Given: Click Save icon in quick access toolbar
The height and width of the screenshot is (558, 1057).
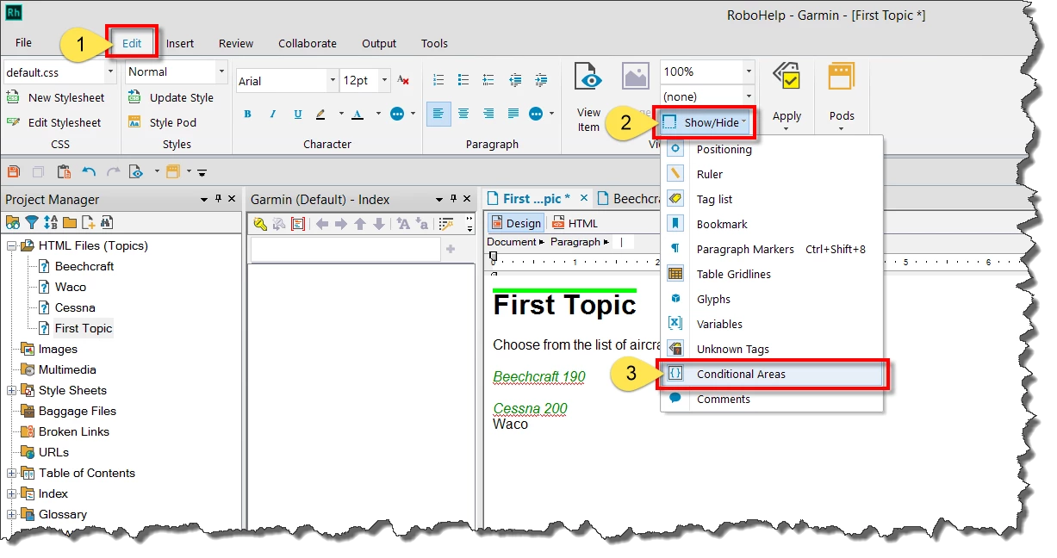Looking at the screenshot, I should click(x=14, y=171).
